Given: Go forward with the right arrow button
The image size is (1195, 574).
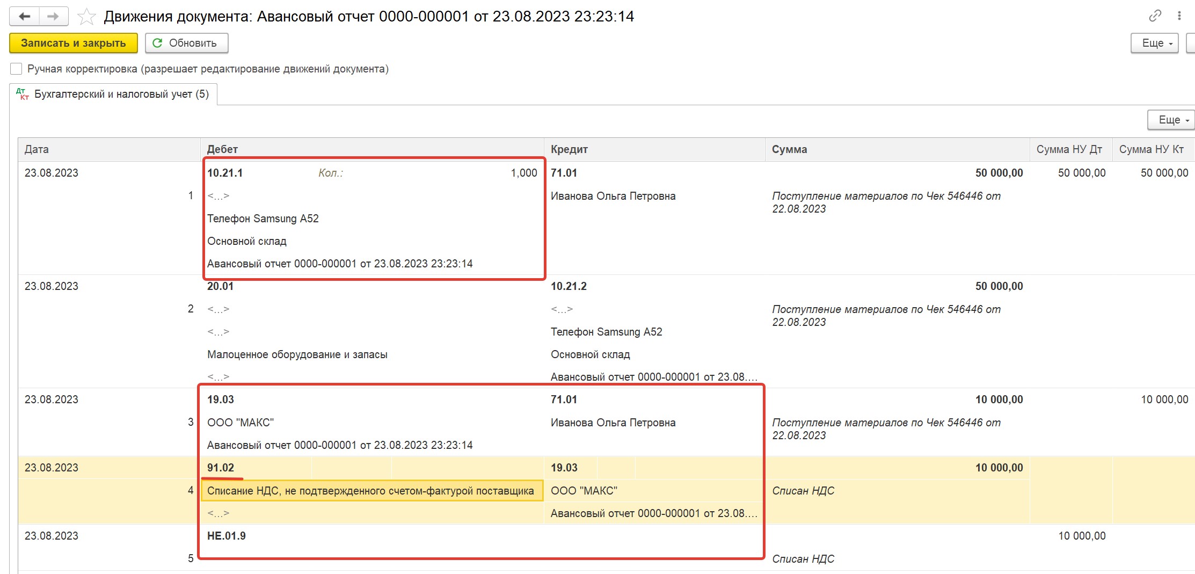Looking at the screenshot, I should click(53, 17).
